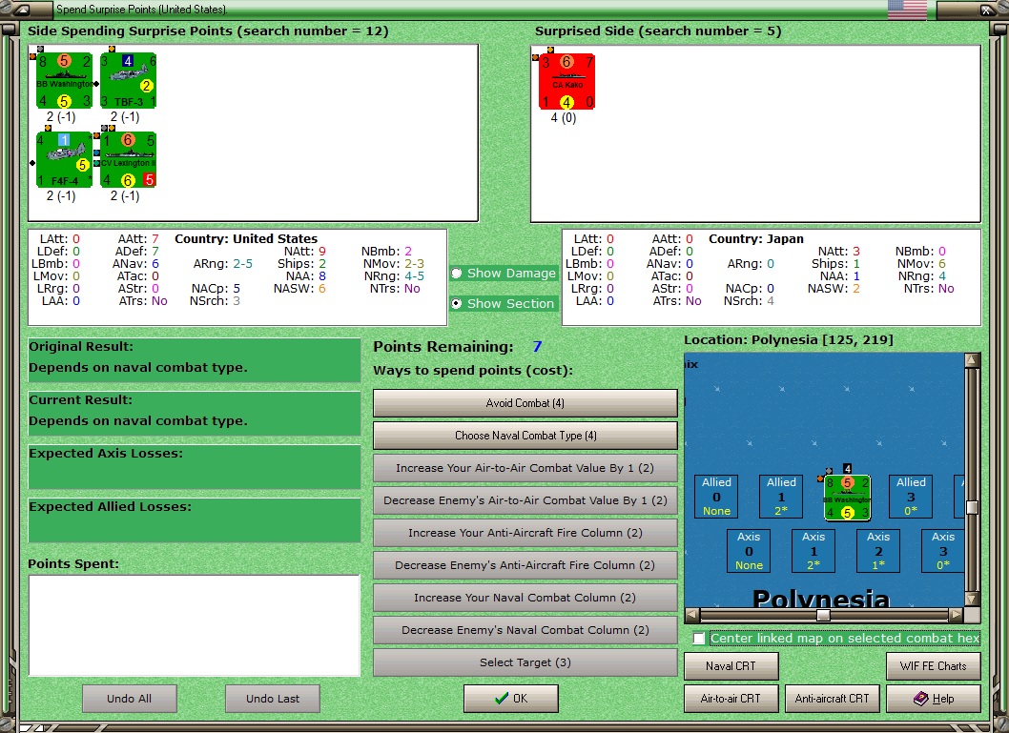Click the Current Result panel
The width and height of the screenshot is (1009, 733).
pyautogui.click(x=195, y=413)
